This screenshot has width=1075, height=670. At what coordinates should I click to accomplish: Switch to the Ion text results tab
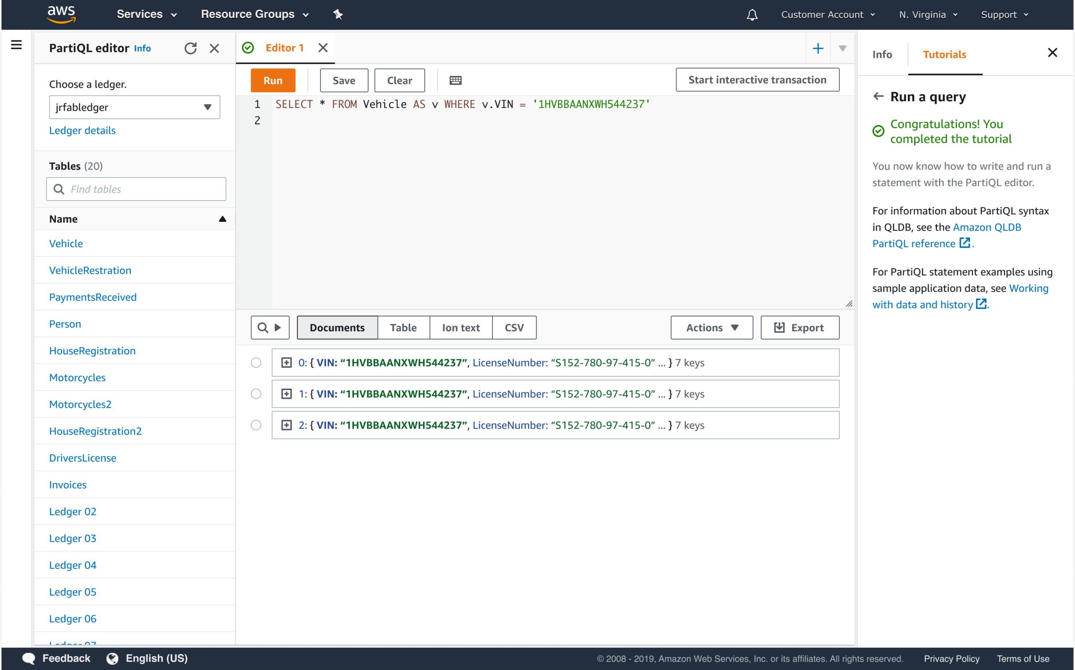(x=460, y=327)
